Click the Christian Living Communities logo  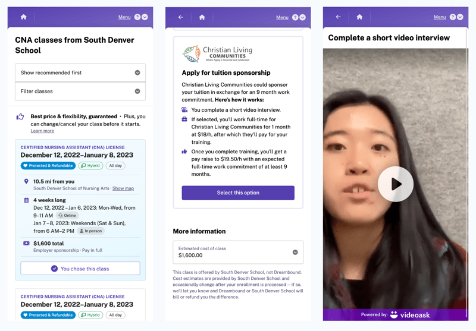point(217,54)
